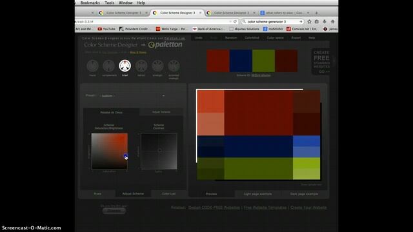The width and height of the screenshot is (413, 232).
Task: Click the large red block in preview
Action: click(x=258, y=113)
